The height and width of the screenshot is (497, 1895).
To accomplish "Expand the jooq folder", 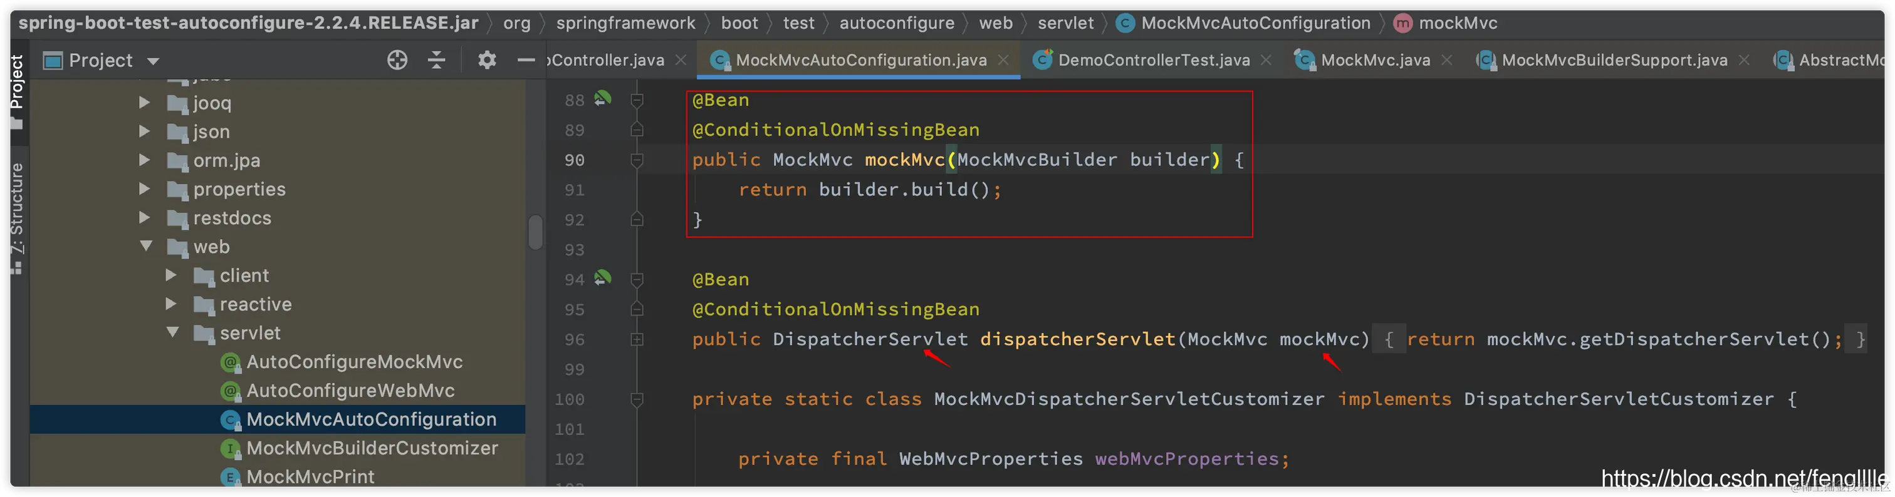I will tap(144, 102).
